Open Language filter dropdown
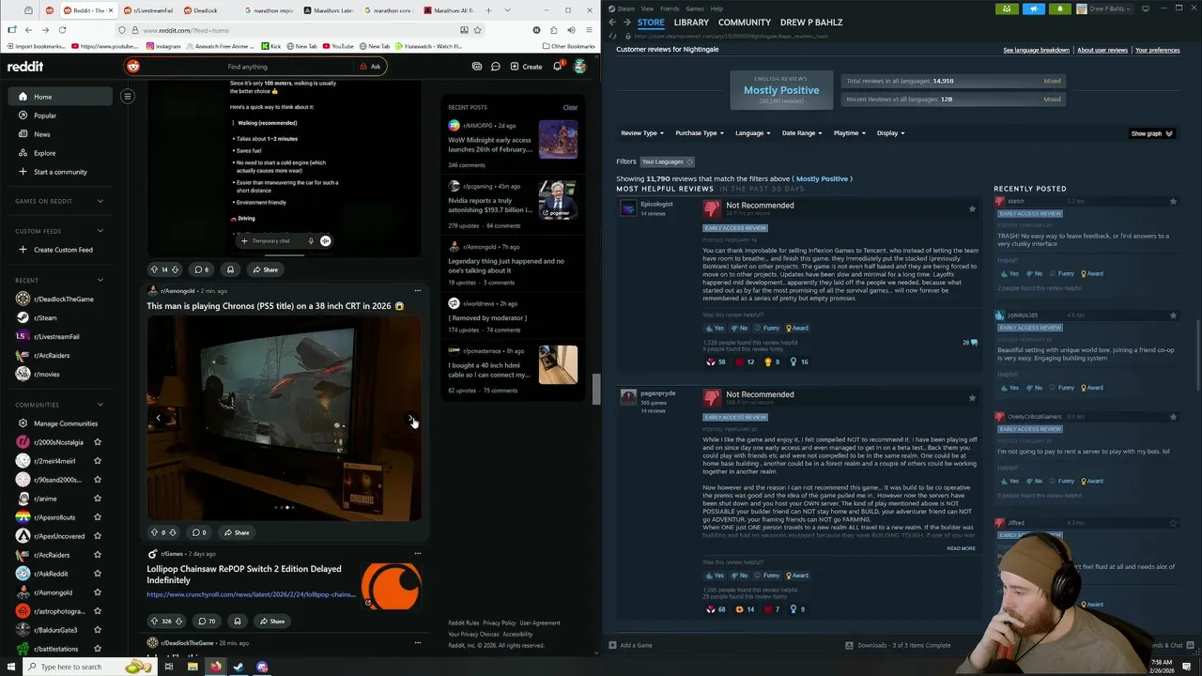This screenshot has width=1202, height=676. tap(753, 133)
